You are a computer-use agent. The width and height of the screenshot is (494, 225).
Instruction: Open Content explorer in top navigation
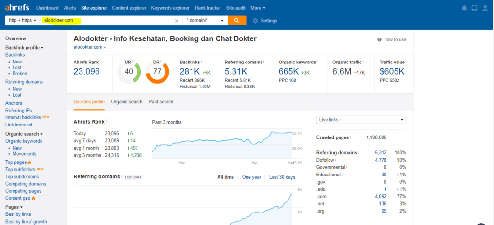[129, 8]
